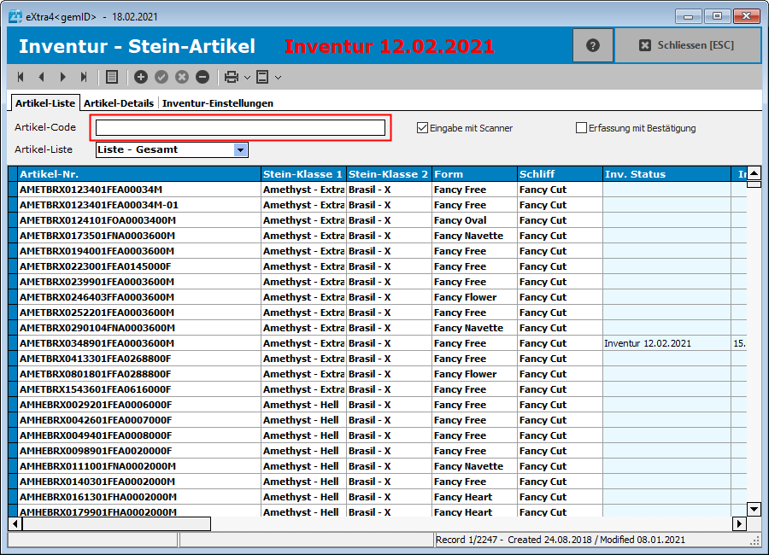Toggle the Eingabe mit Scanner checkbox
Image resolution: width=769 pixels, height=555 pixels.
[422, 128]
